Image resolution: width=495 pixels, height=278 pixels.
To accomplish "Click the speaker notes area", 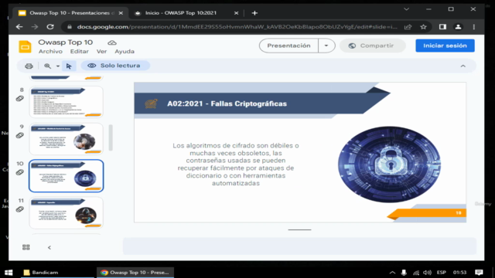I will 299,246.
